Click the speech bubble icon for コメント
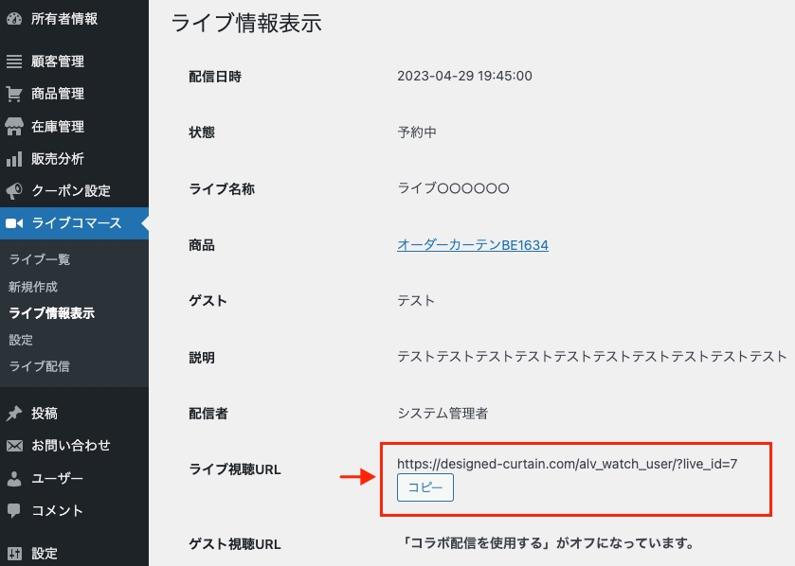Image resolution: width=795 pixels, height=566 pixels. click(x=14, y=511)
